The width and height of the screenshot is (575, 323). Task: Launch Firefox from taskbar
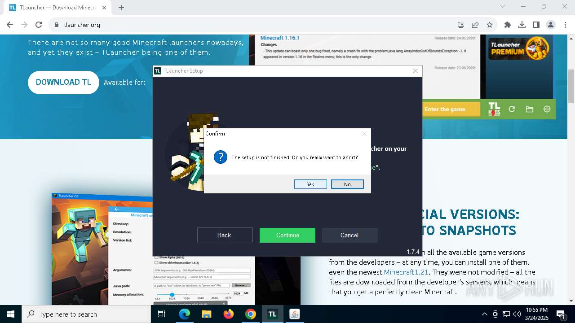coord(229,314)
